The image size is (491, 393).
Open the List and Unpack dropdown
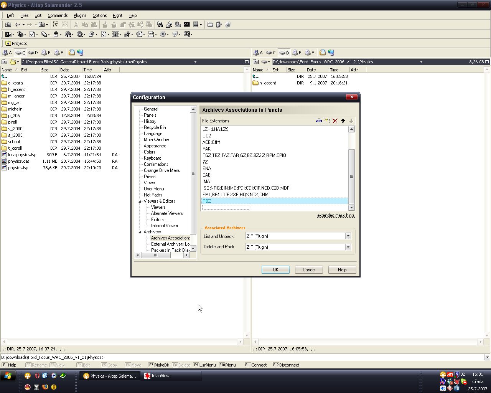tap(348, 236)
